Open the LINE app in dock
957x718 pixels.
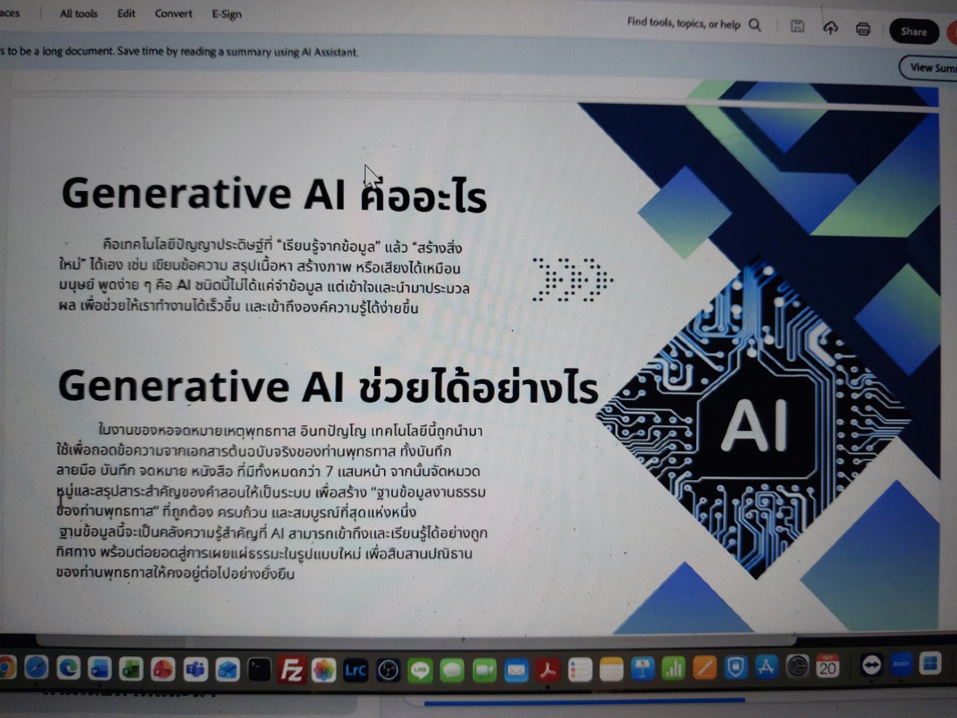click(420, 671)
